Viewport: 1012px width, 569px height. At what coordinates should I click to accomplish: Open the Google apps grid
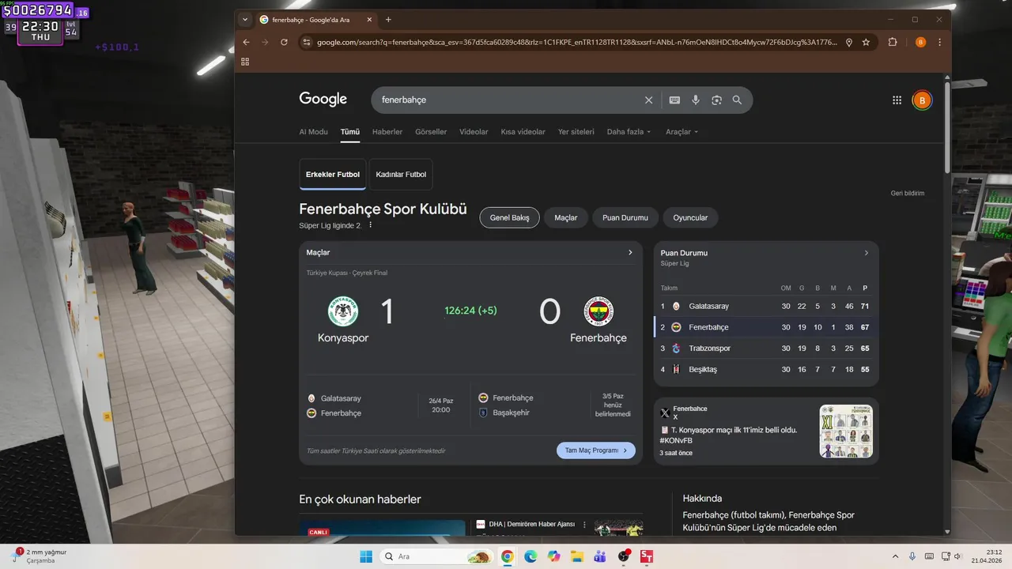(897, 100)
